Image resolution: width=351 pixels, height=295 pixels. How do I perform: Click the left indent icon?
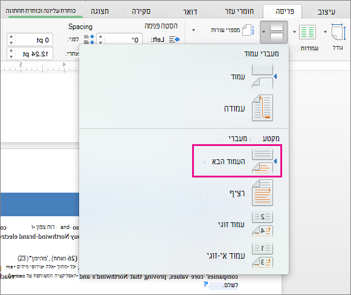coord(174,39)
